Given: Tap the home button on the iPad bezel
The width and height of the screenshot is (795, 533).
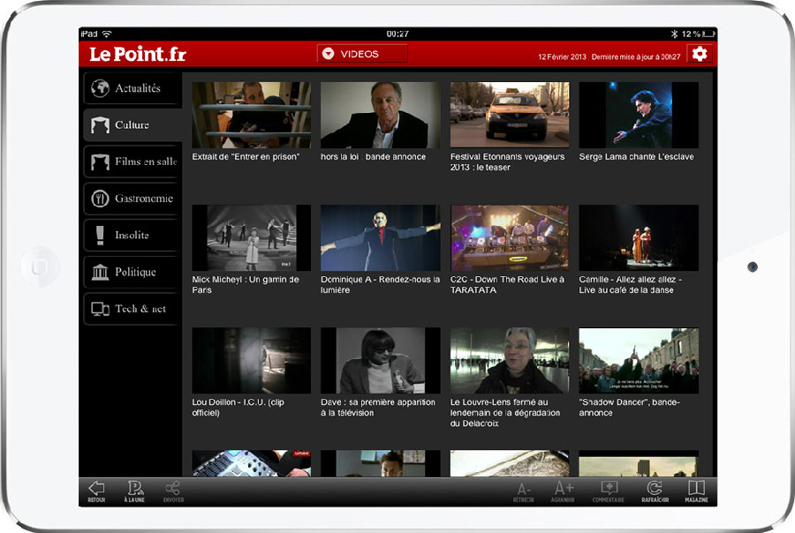Looking at the screenshot, I should coord(40,266).
